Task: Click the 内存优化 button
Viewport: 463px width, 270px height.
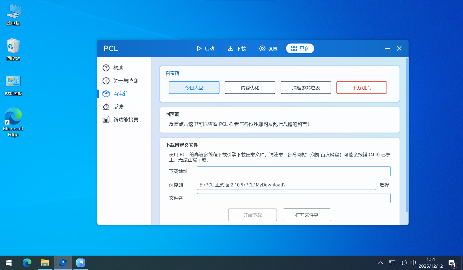Action: click(x=250, y=88)
